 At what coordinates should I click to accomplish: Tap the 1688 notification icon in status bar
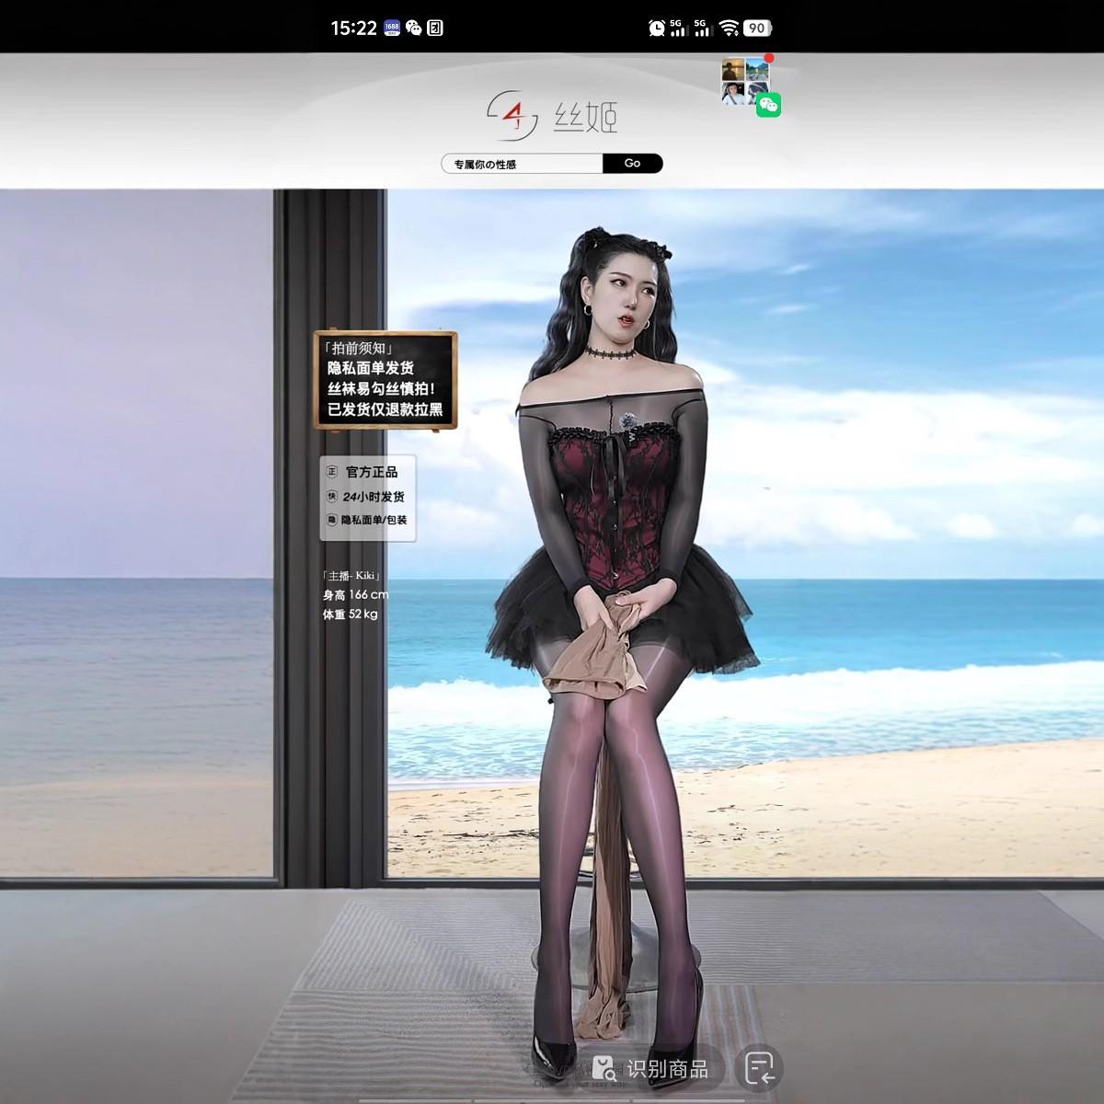392,28
